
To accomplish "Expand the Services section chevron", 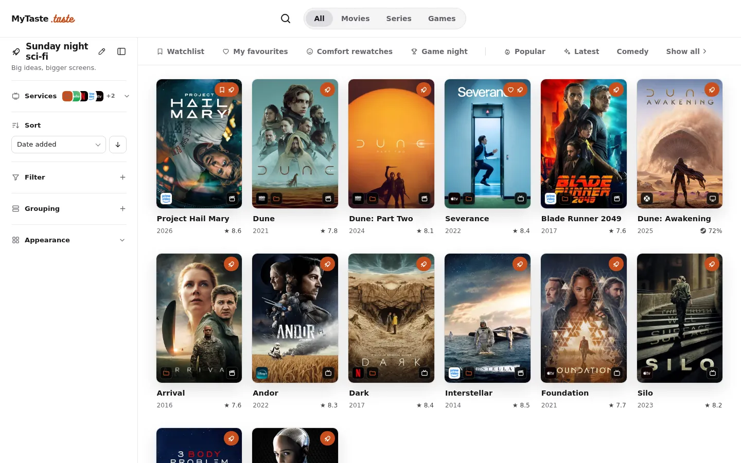I will point(127,96).
